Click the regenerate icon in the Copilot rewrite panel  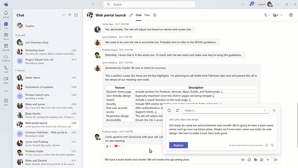169,110
